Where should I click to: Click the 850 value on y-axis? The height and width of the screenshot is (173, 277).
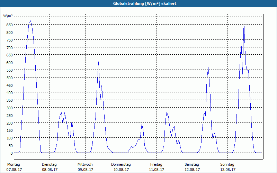[x=10, y=25]
